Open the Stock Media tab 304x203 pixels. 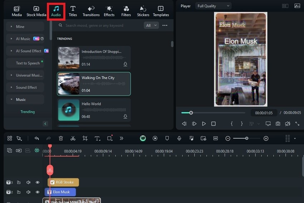pos(36,11)
